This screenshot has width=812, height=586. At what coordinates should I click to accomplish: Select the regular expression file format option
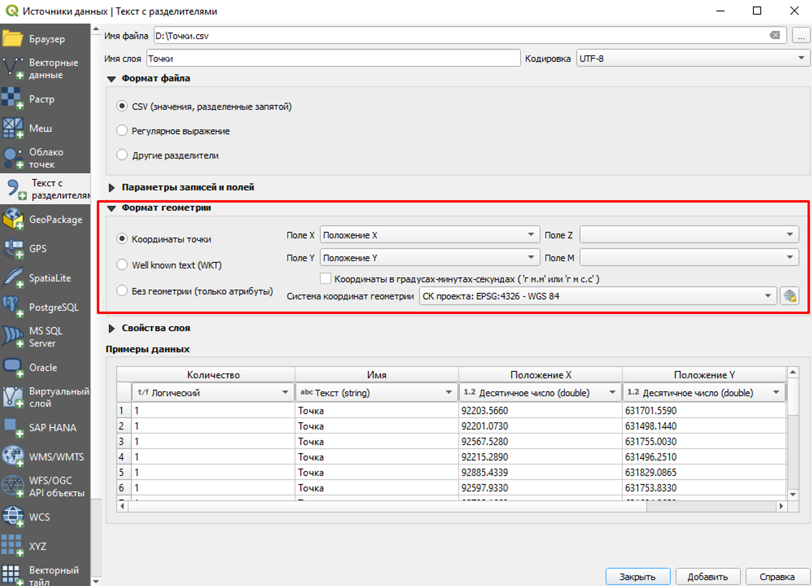pyautogui.click(x=122, y=131)
